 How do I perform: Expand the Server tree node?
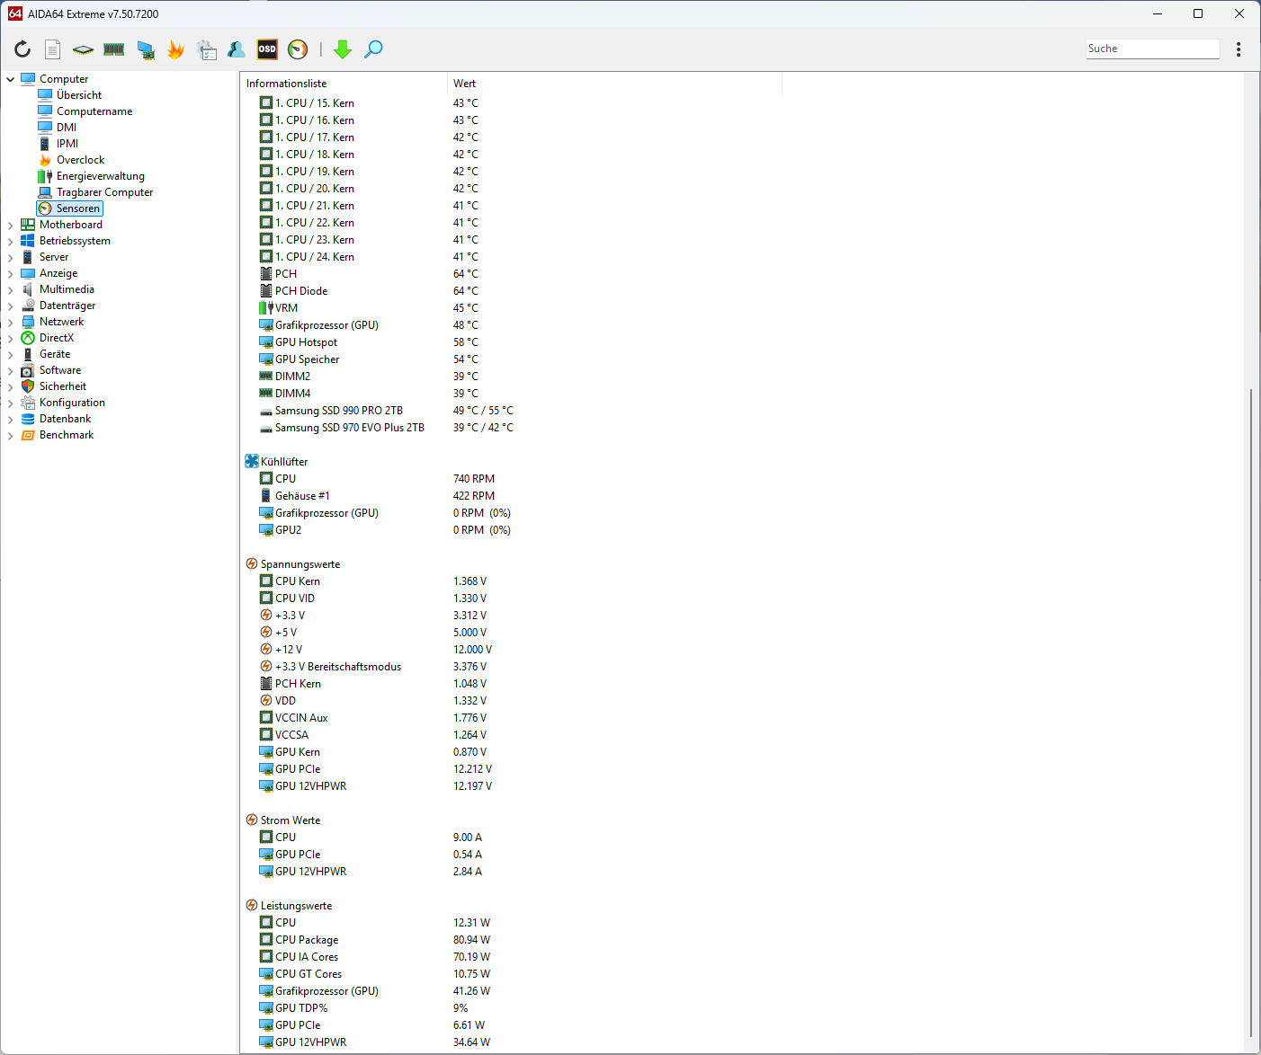point(11,257)
